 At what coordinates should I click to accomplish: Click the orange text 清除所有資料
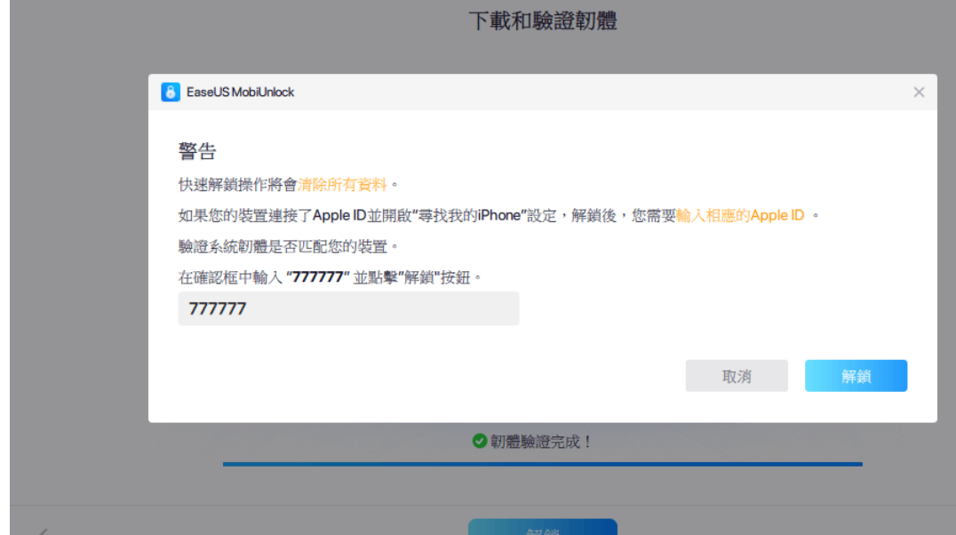click(342, 185)
